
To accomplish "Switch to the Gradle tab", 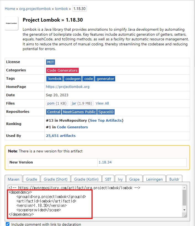I will tap(31, 179).
